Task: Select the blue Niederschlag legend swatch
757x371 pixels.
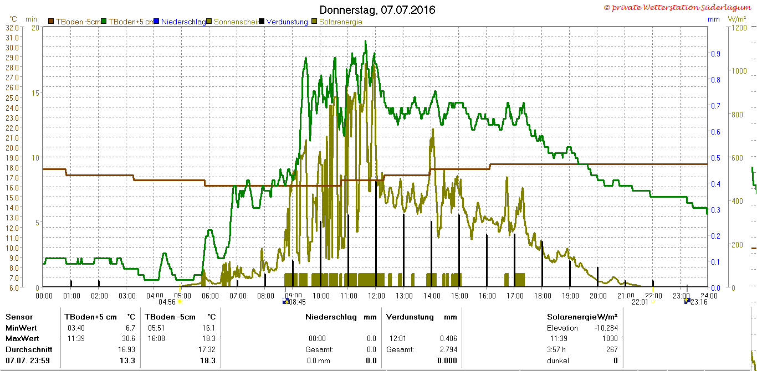Action: pos(157,22)
